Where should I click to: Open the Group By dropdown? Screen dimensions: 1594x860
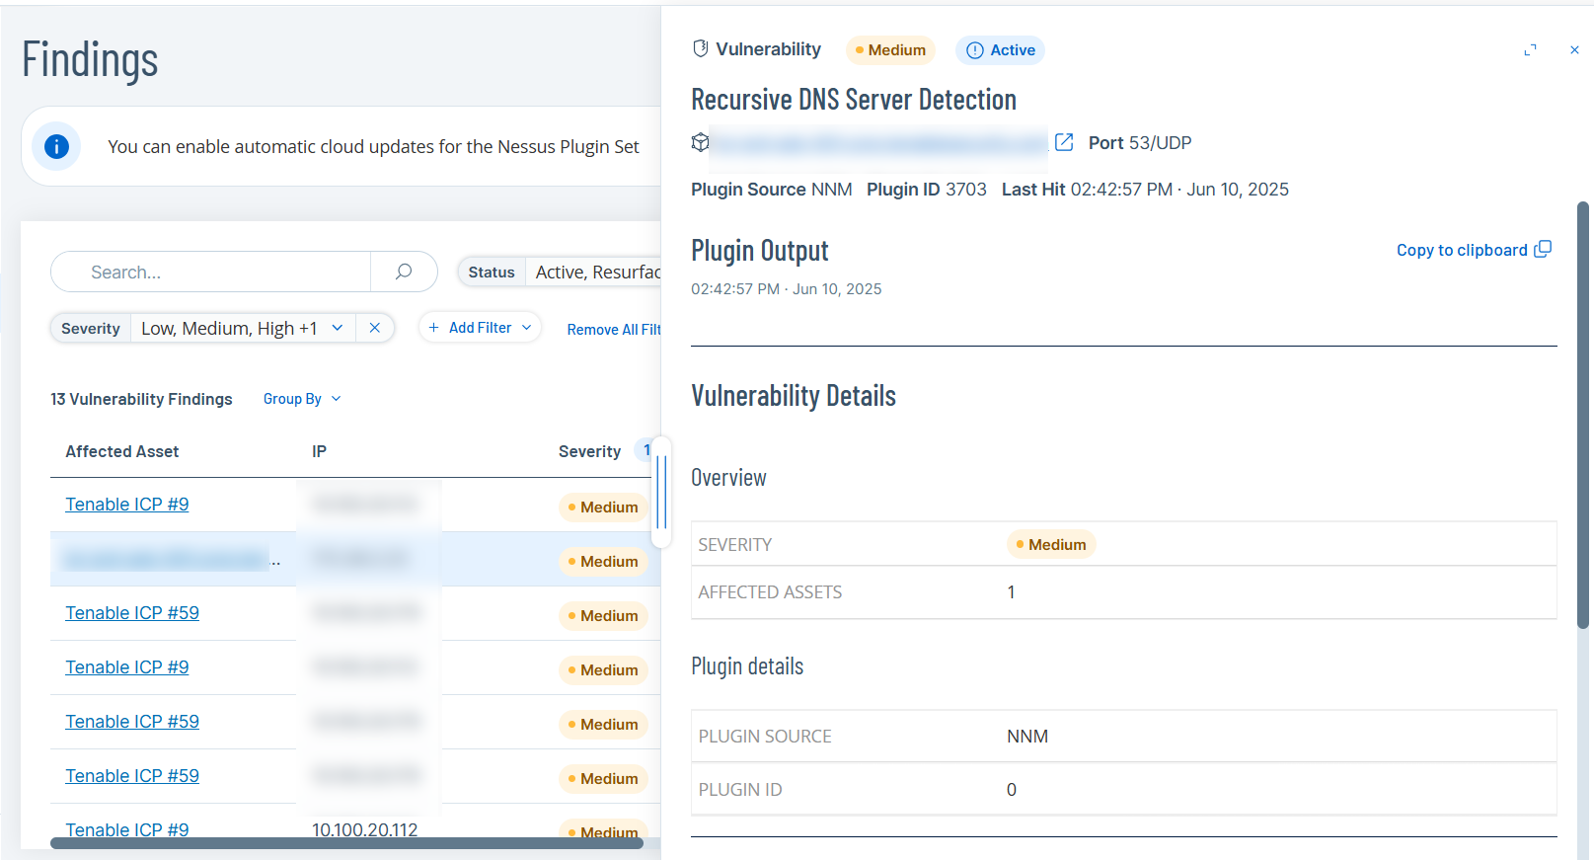[x=302, y=399]
